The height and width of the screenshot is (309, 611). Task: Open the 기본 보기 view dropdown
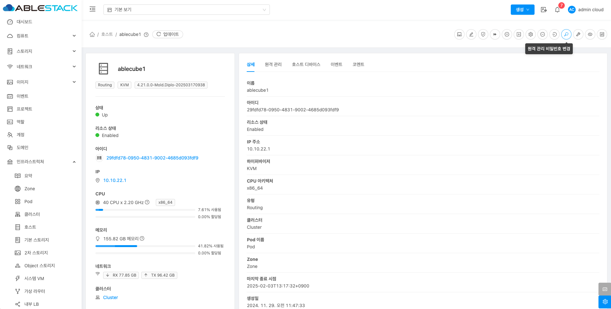click(x=186, y=10)
